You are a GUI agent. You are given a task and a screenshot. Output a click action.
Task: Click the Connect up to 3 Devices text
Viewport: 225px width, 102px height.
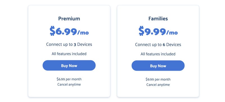(x=69, y=45)
